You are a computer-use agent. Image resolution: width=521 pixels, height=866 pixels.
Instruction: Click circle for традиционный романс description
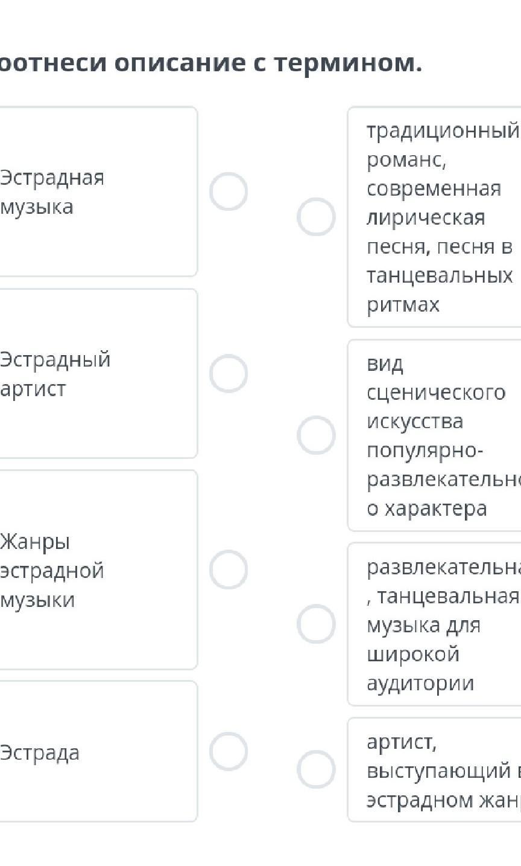click(x=316, y=217)
